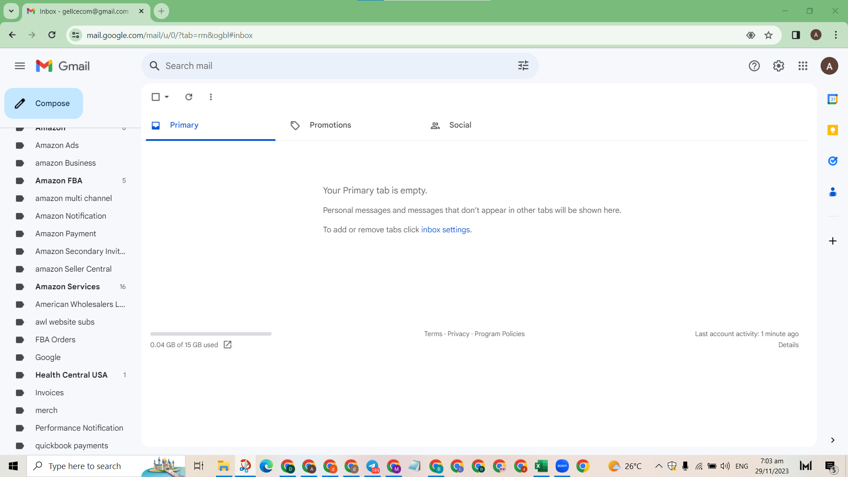The height and width of the screenshot is (477, 848).
Task: Open the inbox settings link
Action: pos(445,230)
